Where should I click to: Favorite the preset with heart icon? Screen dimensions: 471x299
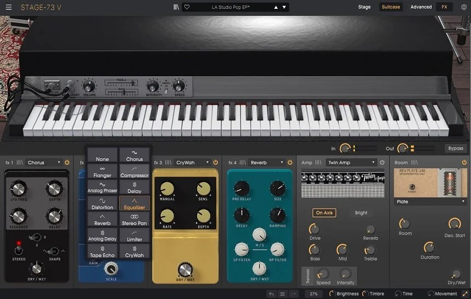(x=187, y=7)
